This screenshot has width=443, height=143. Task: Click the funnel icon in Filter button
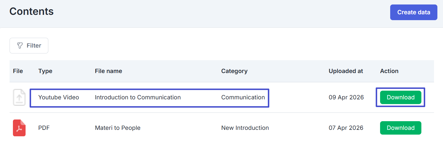[x=20, y=46]
